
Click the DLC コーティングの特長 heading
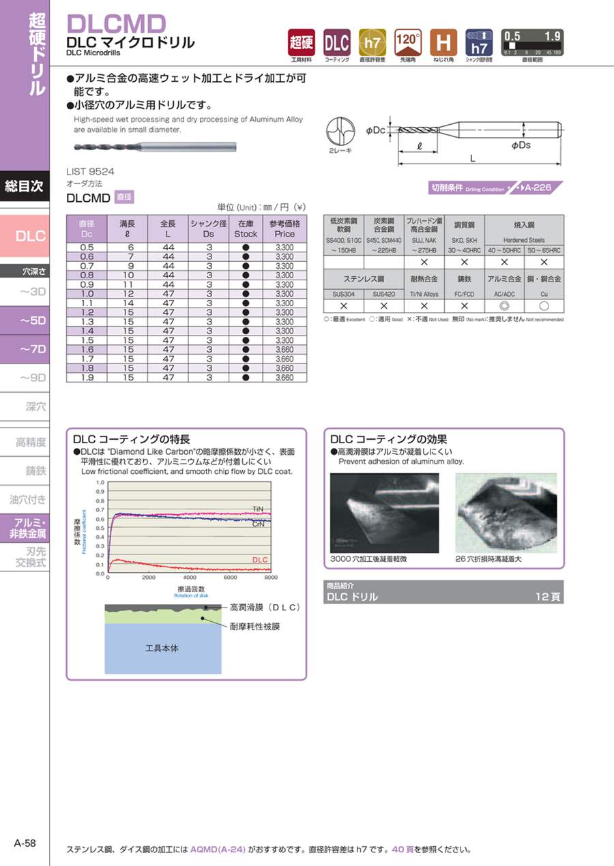tap(132, 439)
